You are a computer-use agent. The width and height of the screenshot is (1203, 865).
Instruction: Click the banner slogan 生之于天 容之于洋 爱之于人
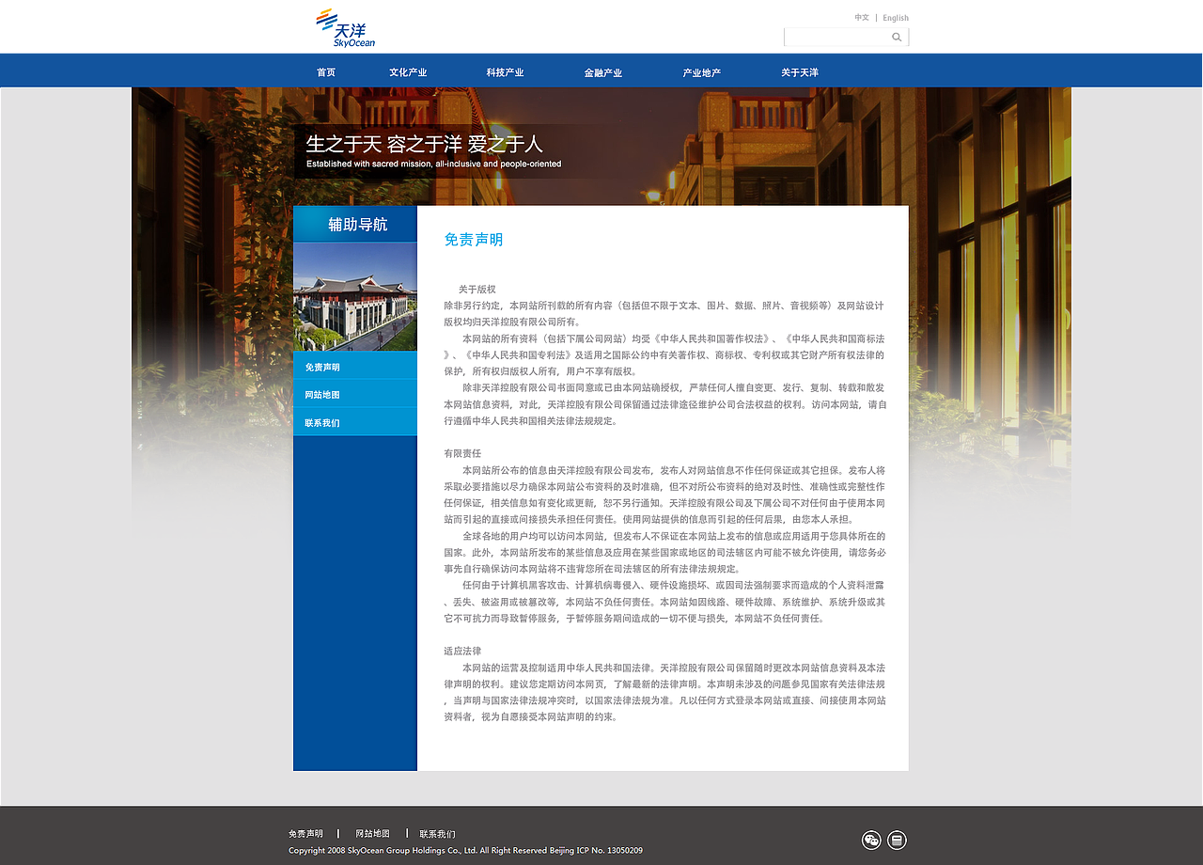point(425,144)
